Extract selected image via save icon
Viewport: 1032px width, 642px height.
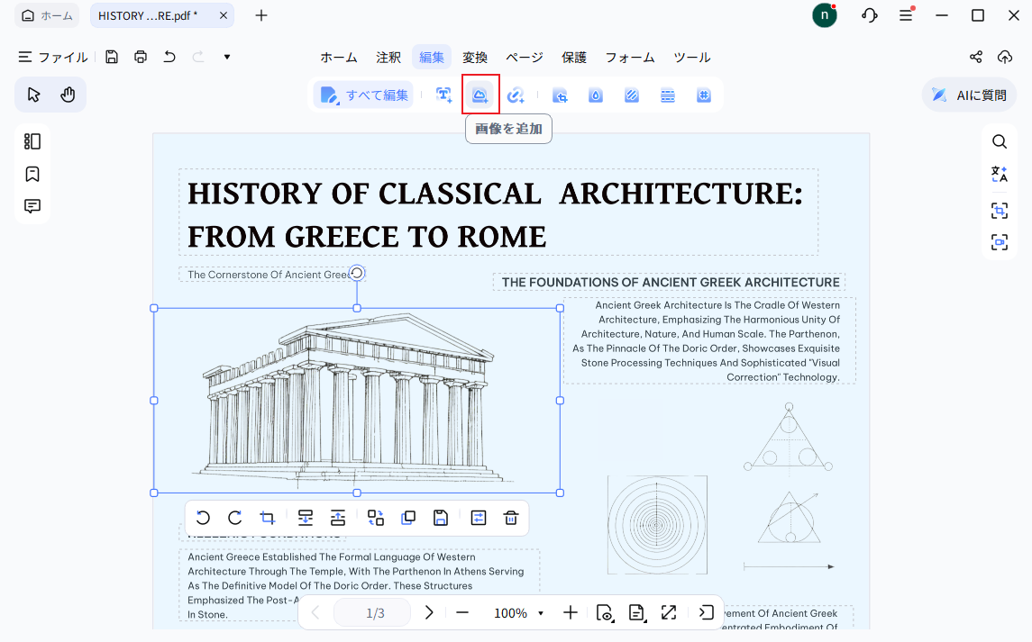pos(441,518)
